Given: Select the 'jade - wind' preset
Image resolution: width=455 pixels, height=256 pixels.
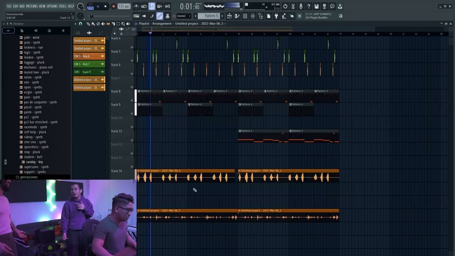Looking at the screenshot, I should click(31, 37).
